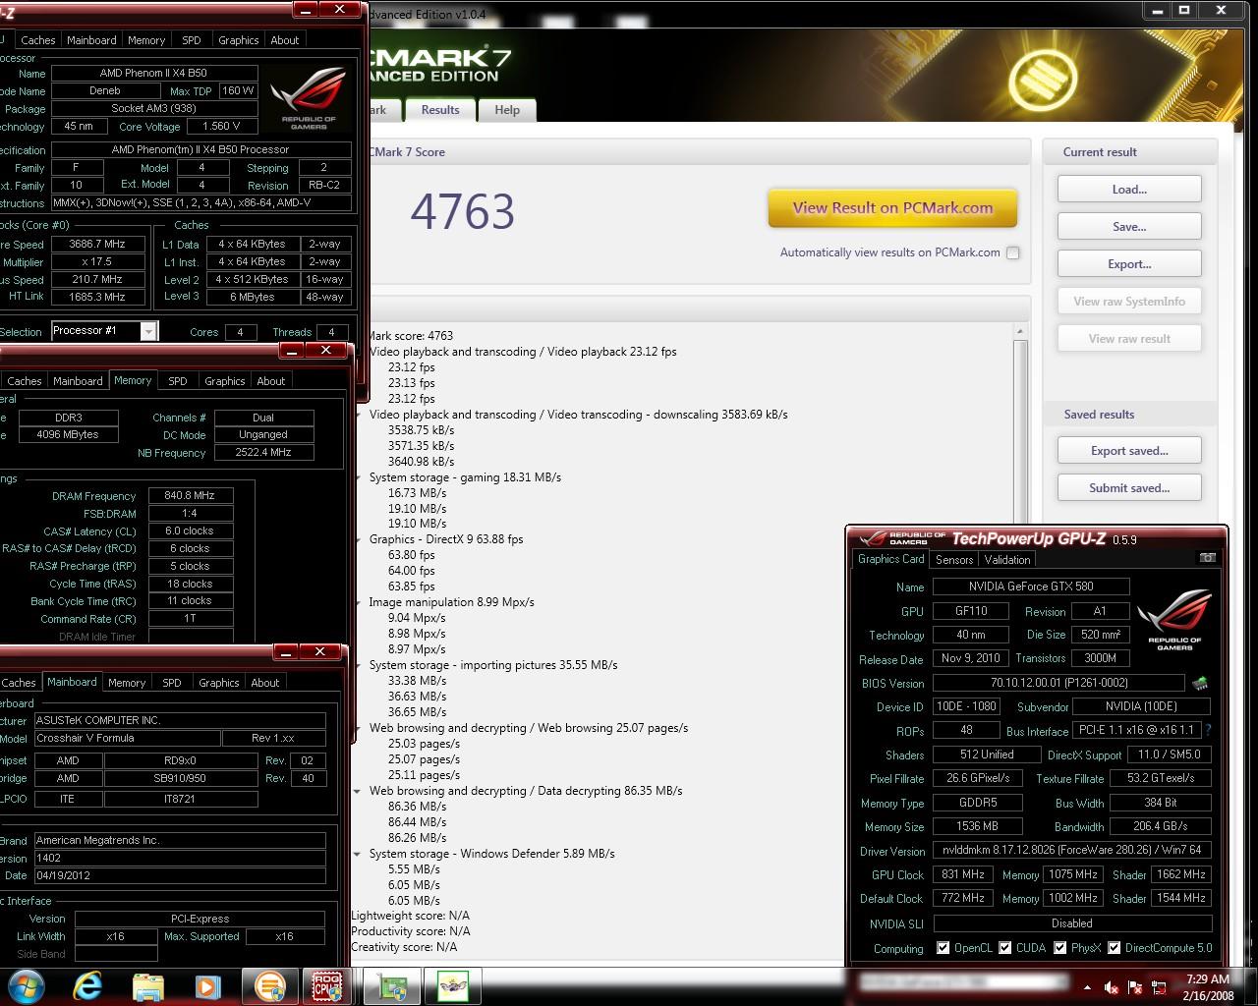Switch to ROG CPU-Z taskbar icon
The width and height of the screenshot is (1258, 1006).
326,985
